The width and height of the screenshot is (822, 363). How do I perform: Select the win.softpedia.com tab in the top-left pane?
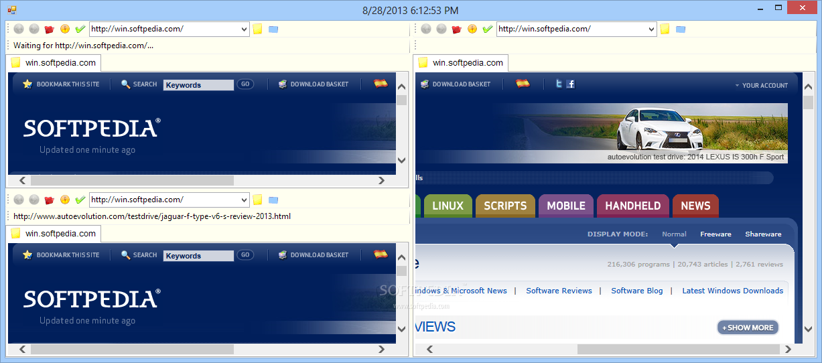(x=54, y=63)
